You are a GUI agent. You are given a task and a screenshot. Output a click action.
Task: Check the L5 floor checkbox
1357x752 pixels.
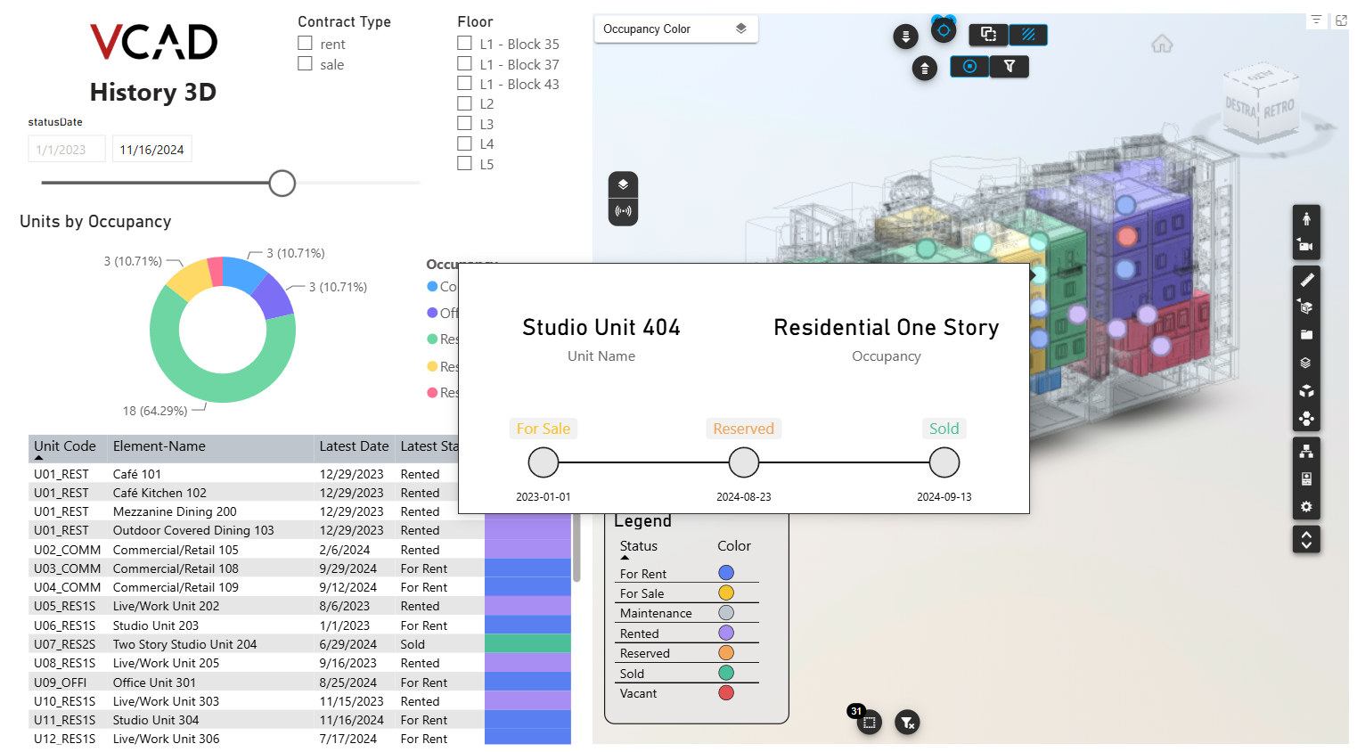pos(464,163)
